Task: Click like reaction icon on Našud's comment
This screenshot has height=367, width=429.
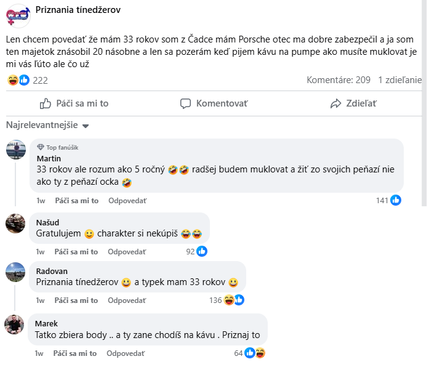Action: click(x=201, y=251)
